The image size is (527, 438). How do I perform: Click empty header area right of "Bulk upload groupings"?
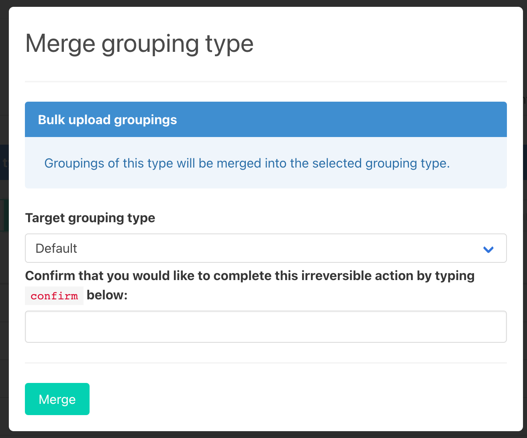341,120
